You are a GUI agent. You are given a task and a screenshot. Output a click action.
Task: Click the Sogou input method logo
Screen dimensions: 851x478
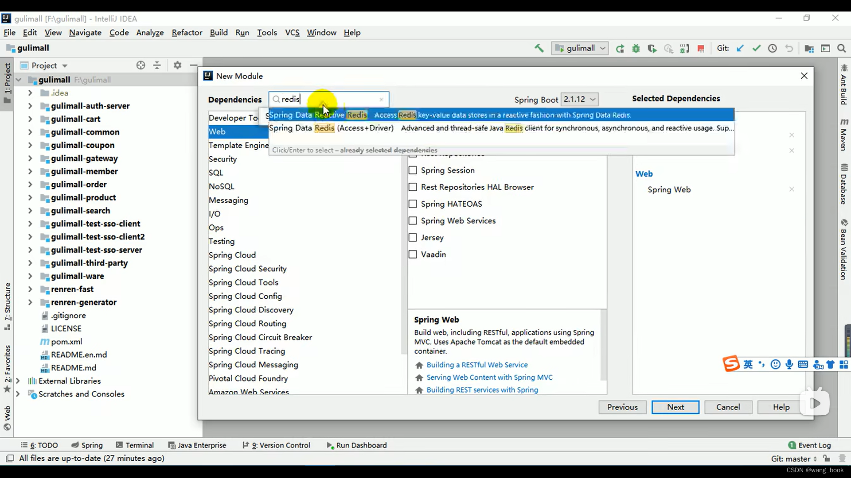[731, 364]
